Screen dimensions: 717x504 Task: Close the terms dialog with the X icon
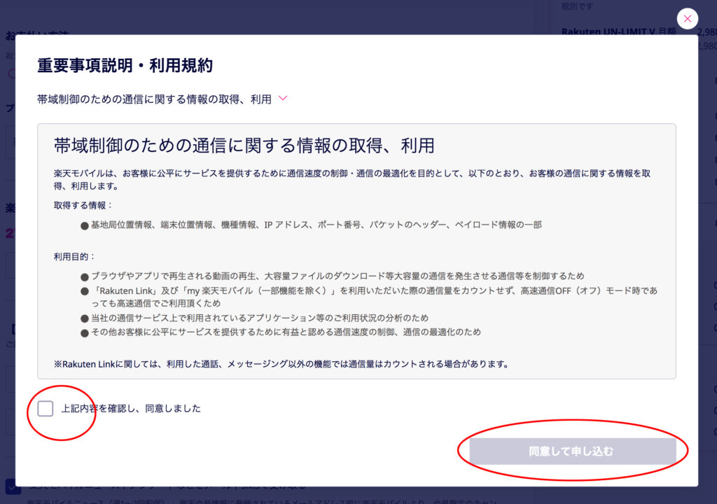(688, 19)
